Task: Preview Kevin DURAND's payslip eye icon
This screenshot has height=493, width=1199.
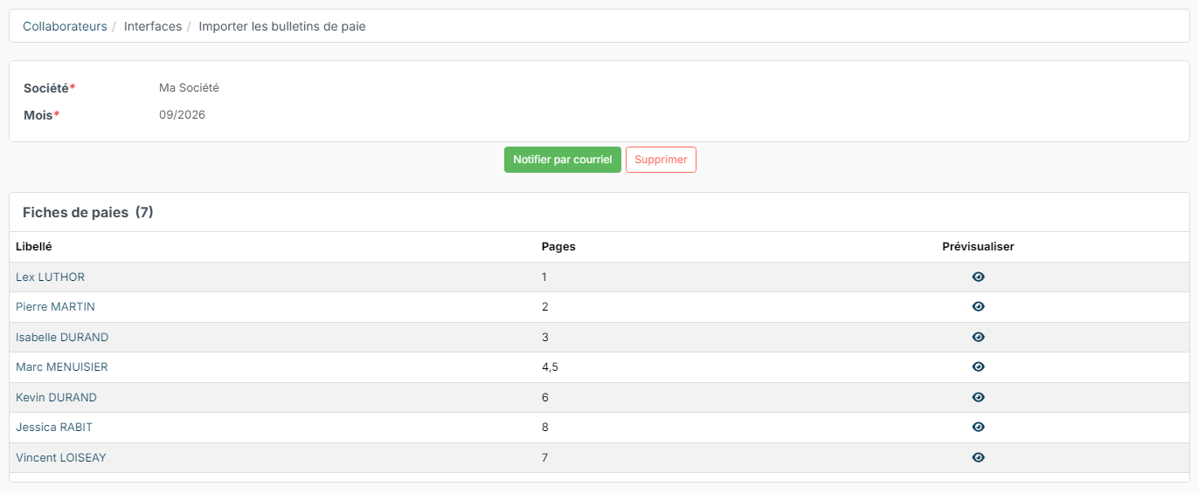Action: point(978,397)
